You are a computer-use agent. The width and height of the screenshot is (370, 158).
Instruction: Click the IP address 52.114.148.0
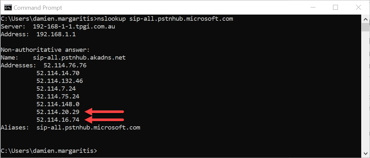[58, 104]
